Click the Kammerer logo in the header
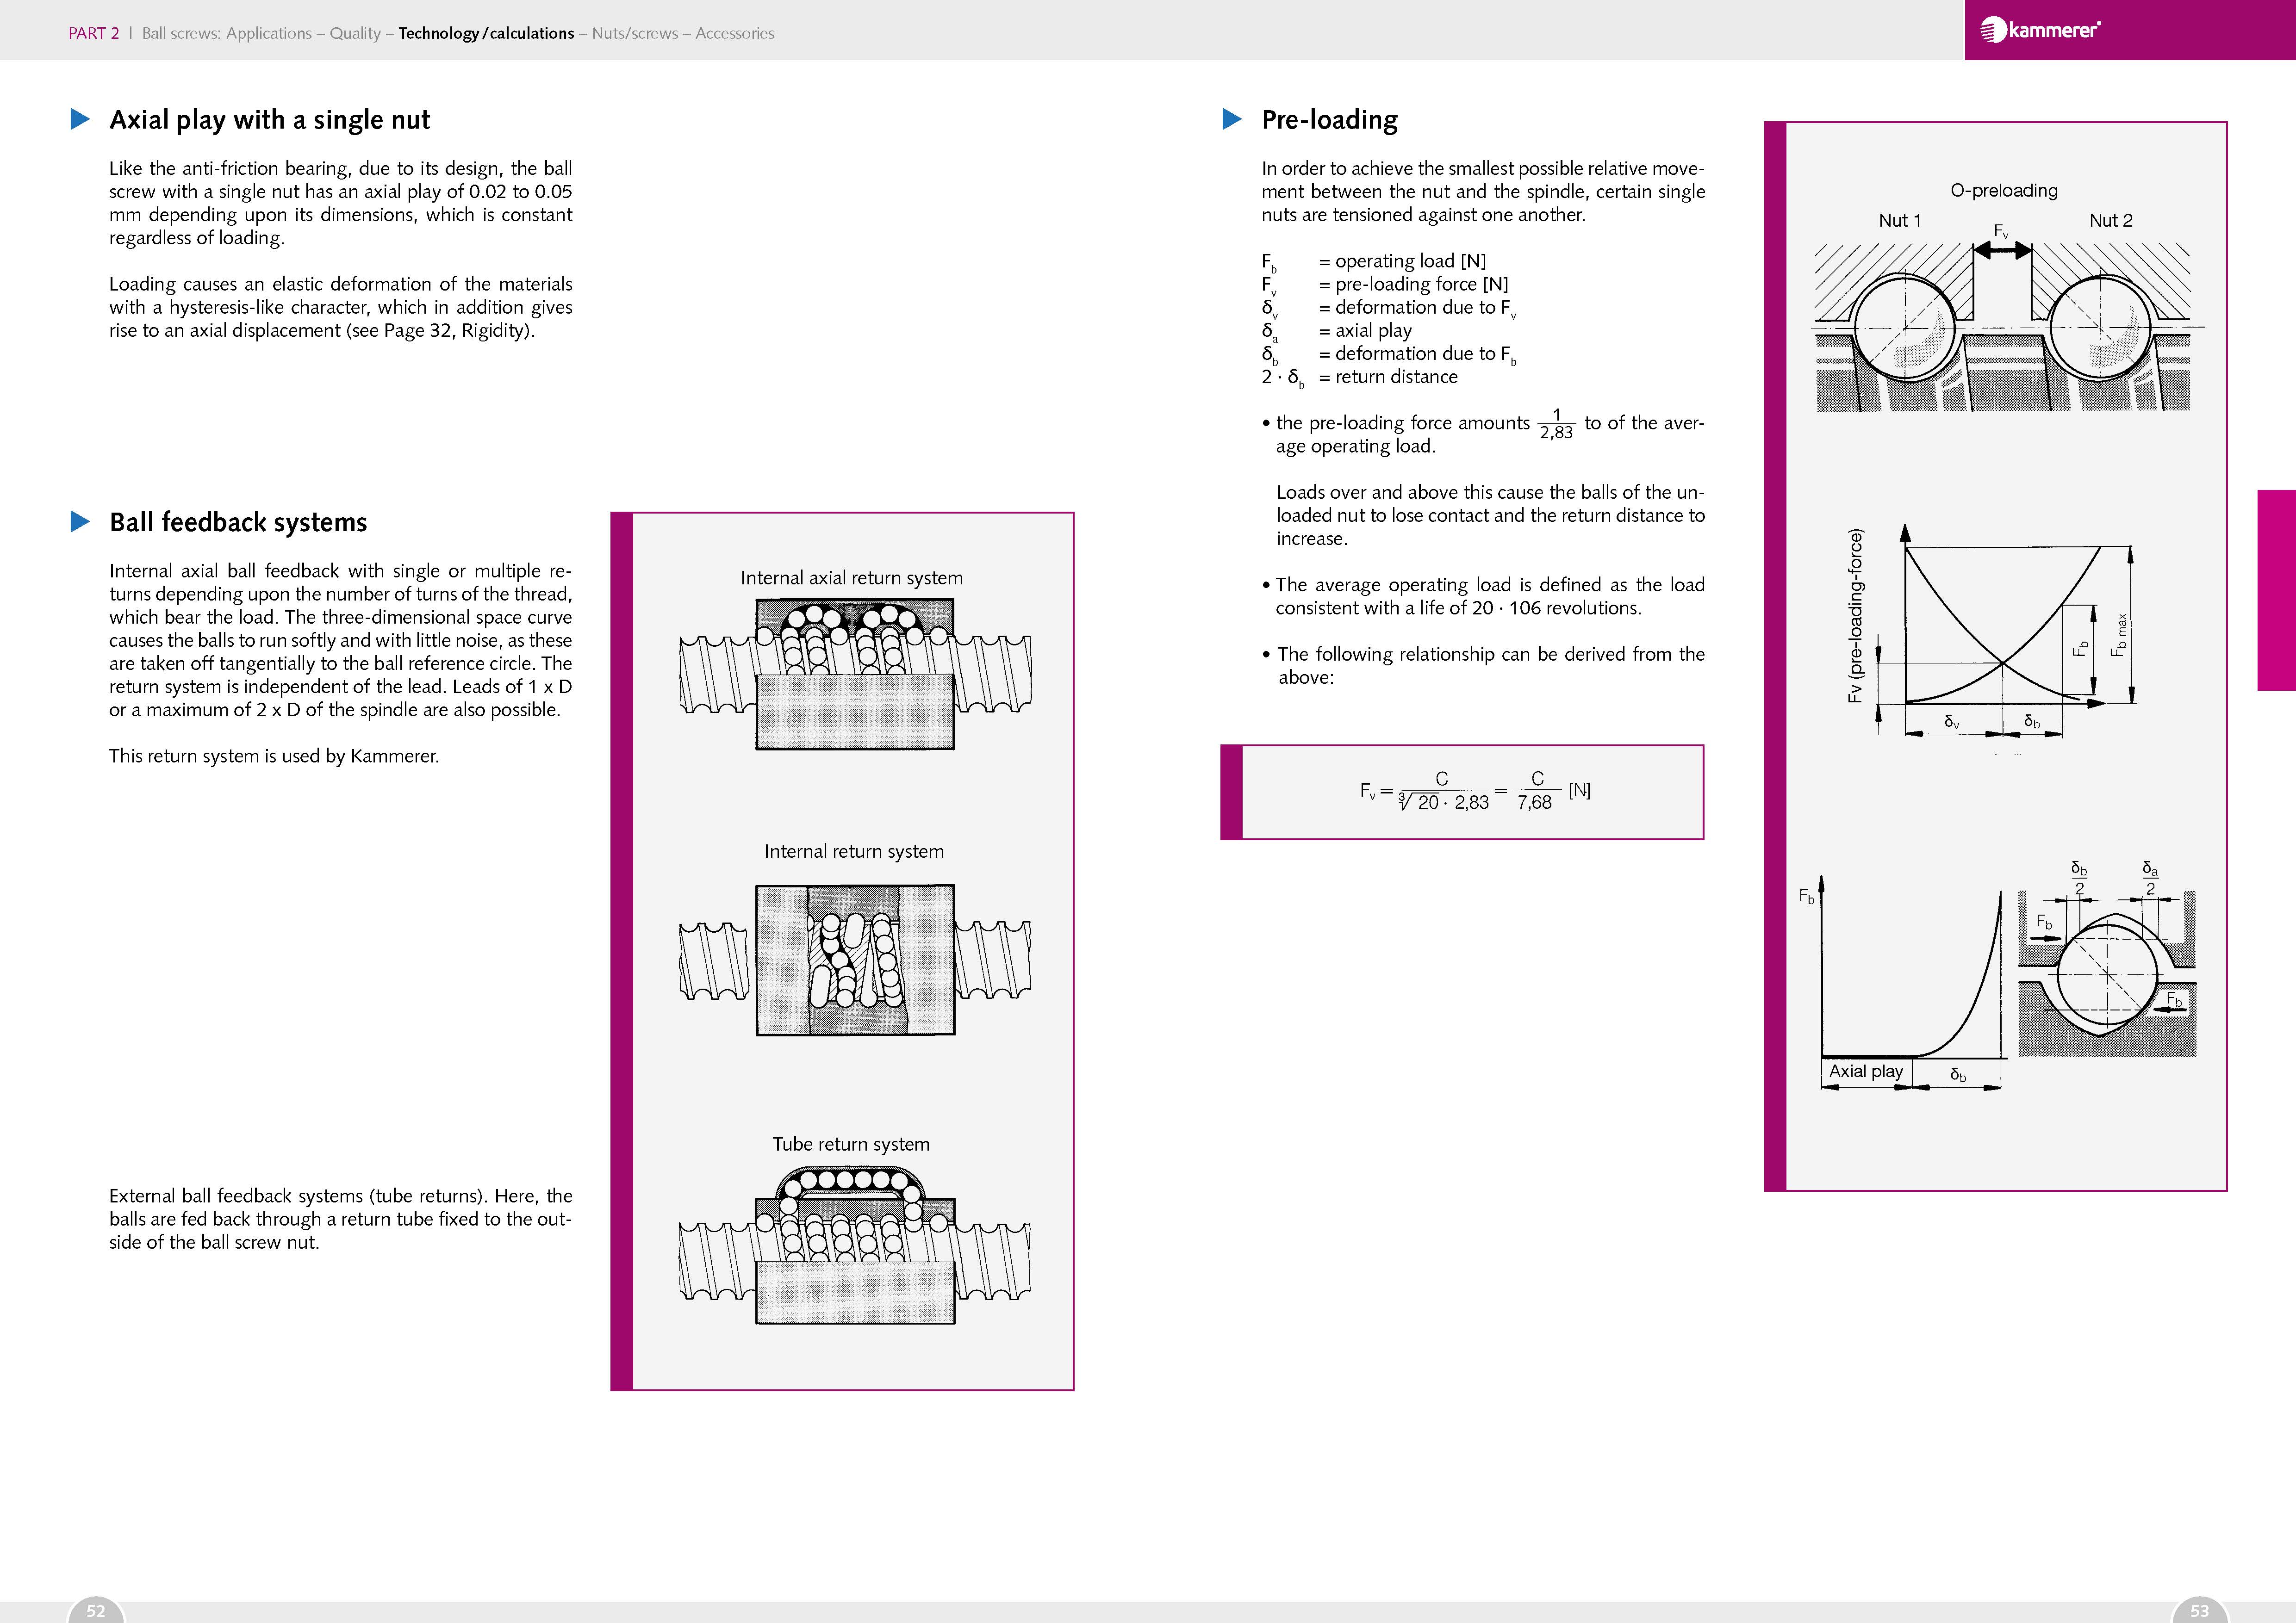The image size is (2296, 1623). (2040, 30)
